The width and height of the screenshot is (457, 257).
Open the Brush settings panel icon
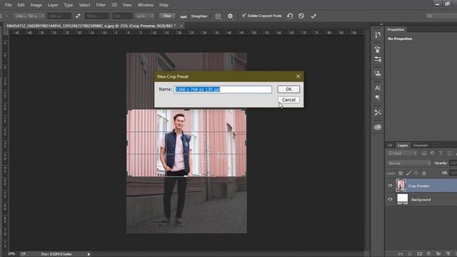378,59
